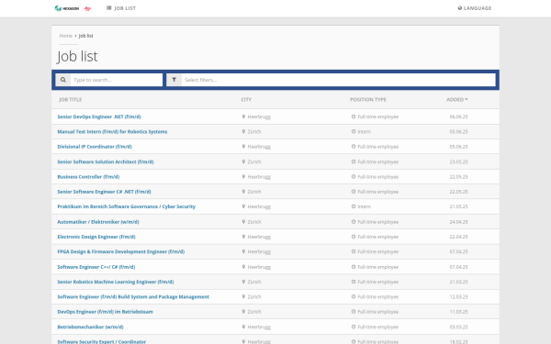Click clock icon in DevOps Engineer im Betriebsteam row
This screenshot has height=344, width=551.
pos(354,312)
